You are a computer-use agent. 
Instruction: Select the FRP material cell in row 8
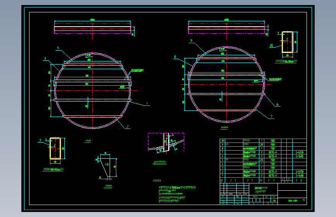272,148
